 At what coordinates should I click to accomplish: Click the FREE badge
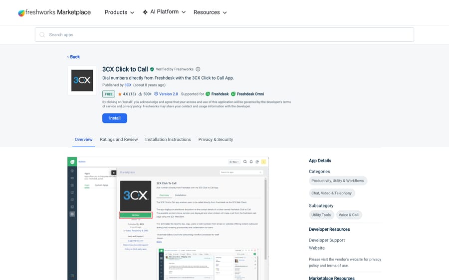click(109, 94)
